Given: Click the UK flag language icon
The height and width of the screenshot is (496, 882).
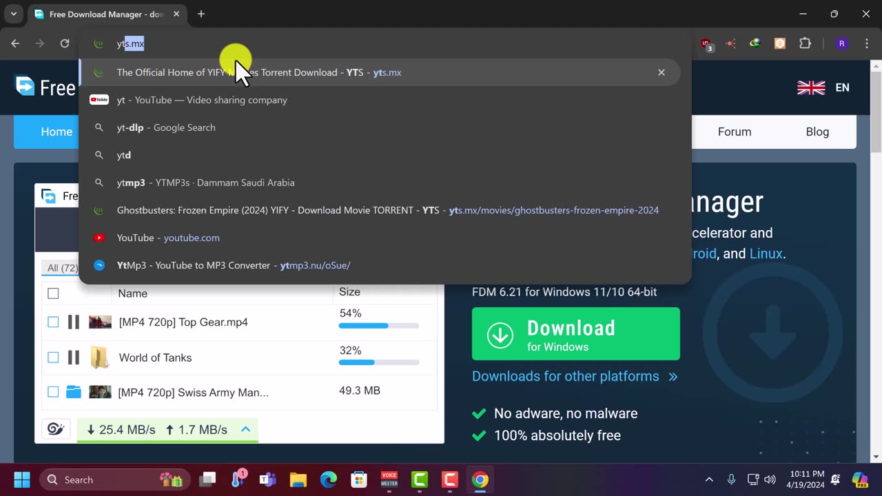Looking at the screenshot, I should (811, 87).
